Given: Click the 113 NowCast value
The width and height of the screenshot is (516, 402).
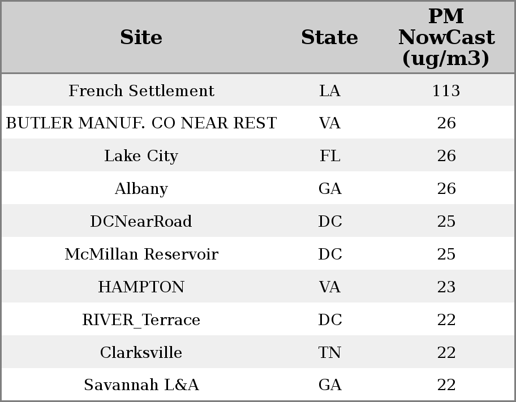Looking at the screenshot, I should 446,91.
